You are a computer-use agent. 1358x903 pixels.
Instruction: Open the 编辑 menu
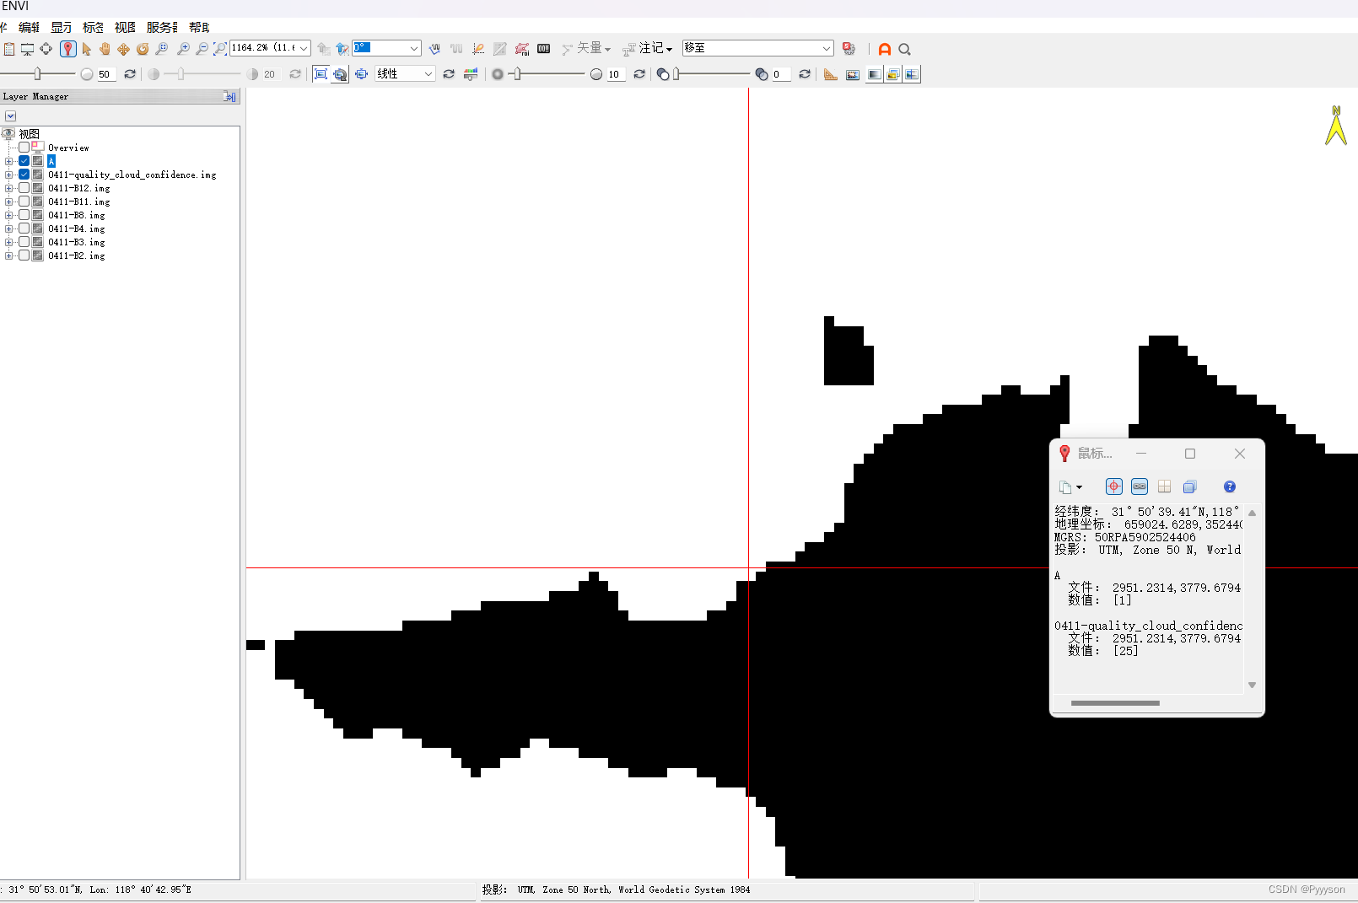click(30, 27)
